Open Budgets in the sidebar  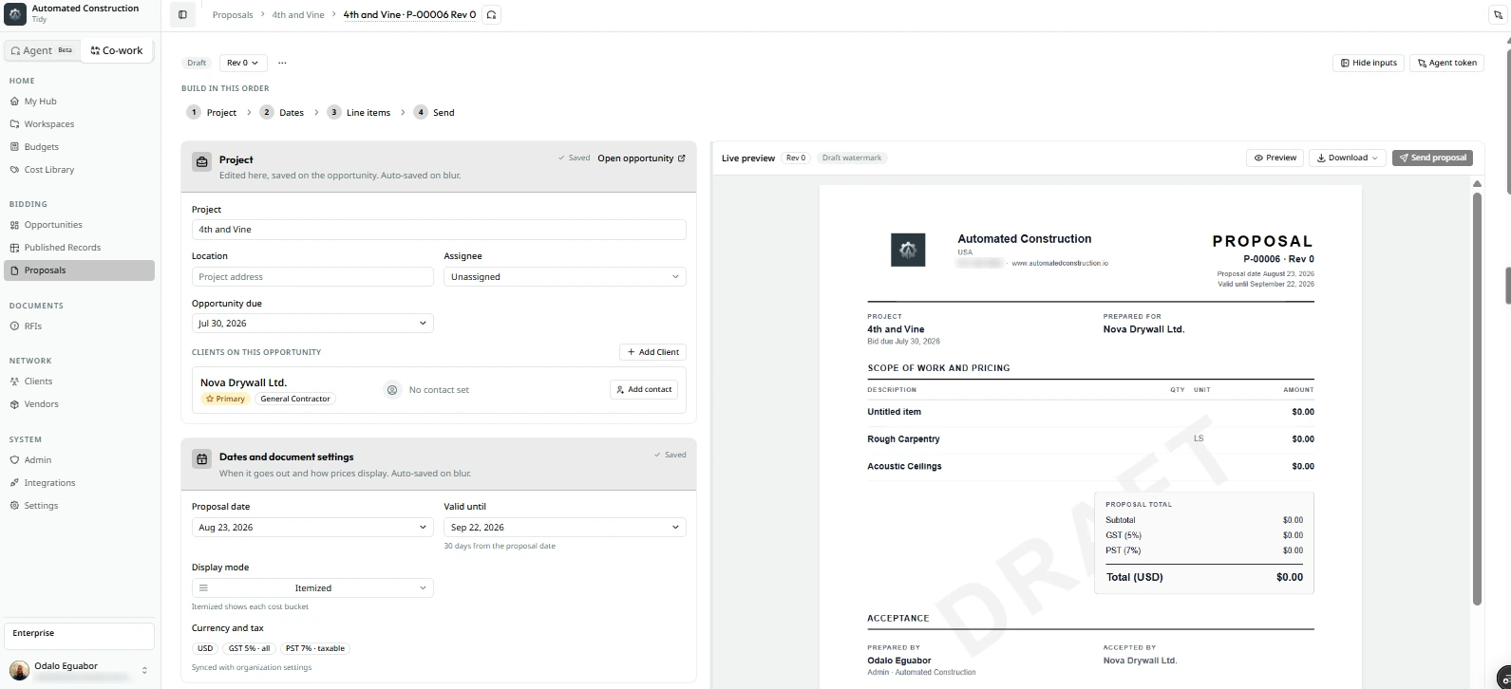42,147
